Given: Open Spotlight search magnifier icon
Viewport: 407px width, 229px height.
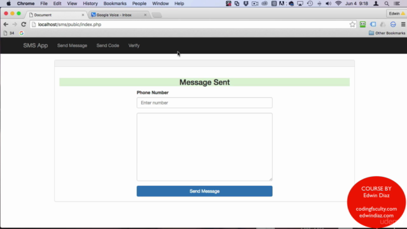Looking at the screenshot, I should [x=387, y=4].
